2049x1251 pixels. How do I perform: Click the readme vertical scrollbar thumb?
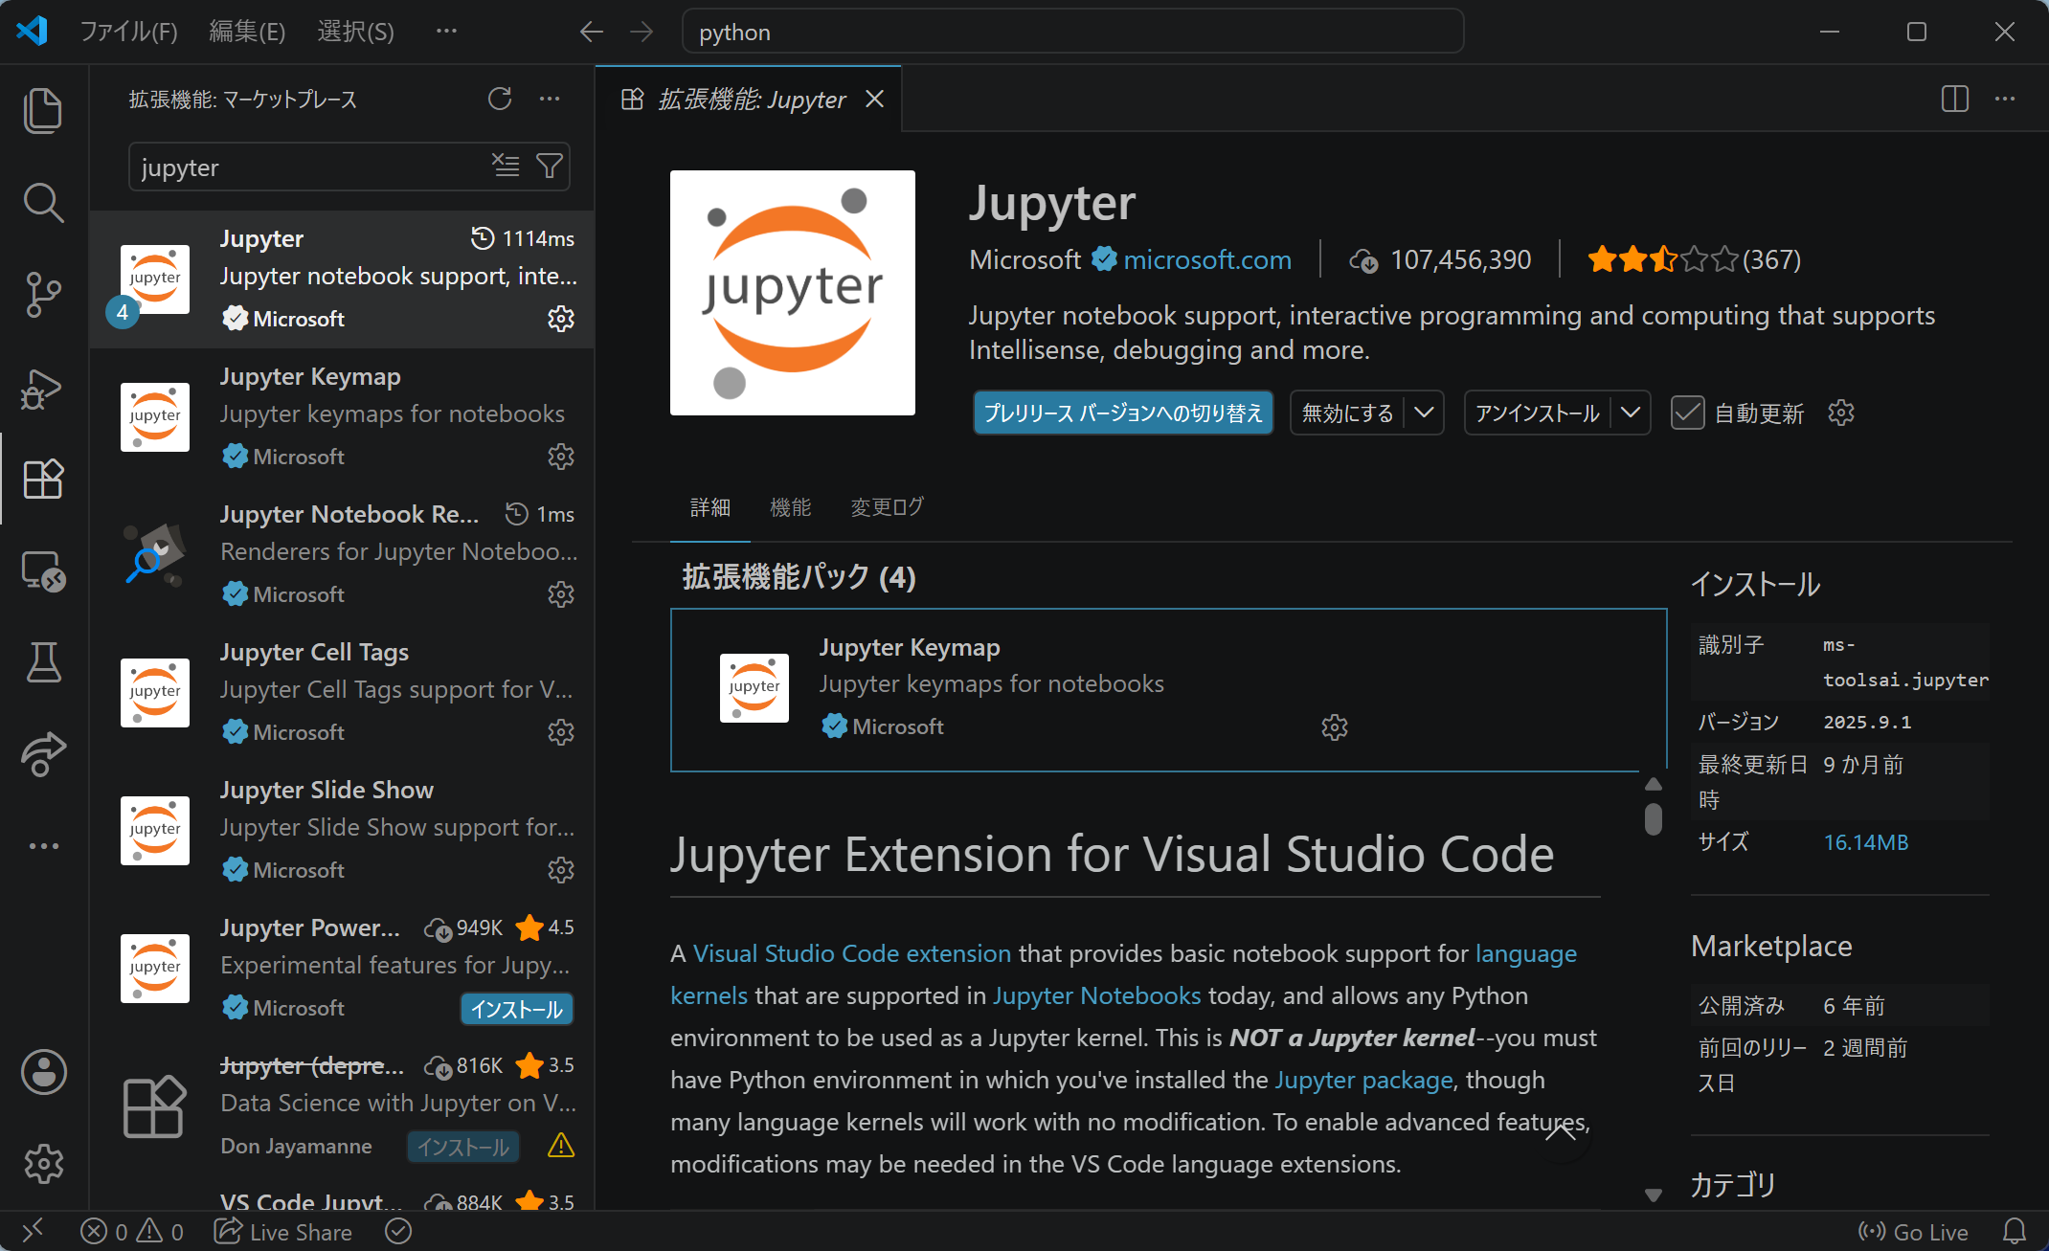click(x=1653, y=819)
